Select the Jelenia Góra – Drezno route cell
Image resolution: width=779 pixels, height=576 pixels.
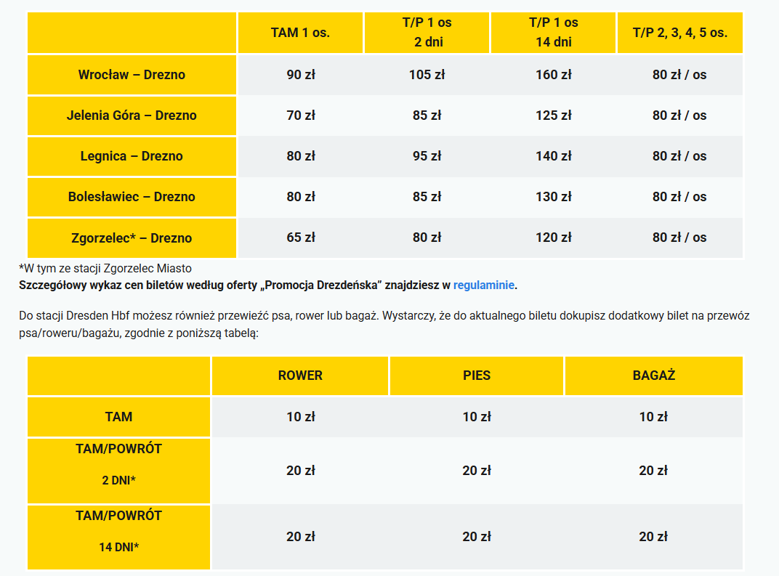(x=132, y=115)
